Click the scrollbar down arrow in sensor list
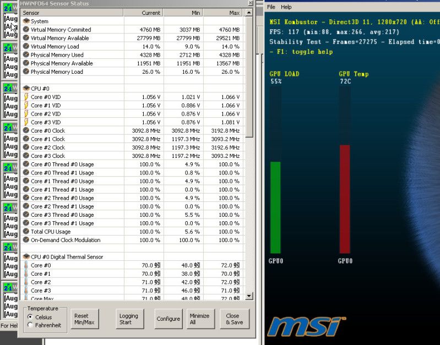The height and width of the screenshot is (345, 440). pos(249,296)
